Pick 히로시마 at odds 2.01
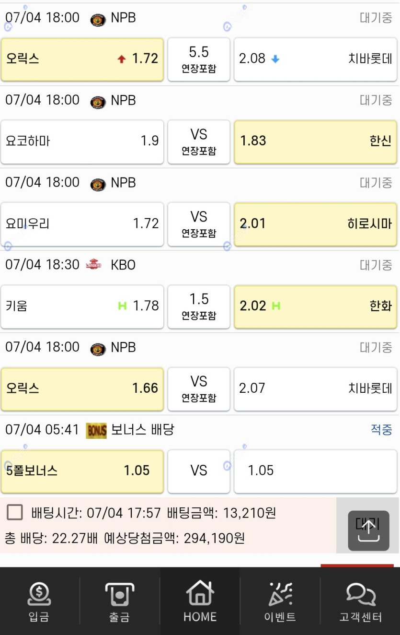Image resolution: width=400 pixels, height=635 pixels. pyautogui.click(x=315, y=224)
